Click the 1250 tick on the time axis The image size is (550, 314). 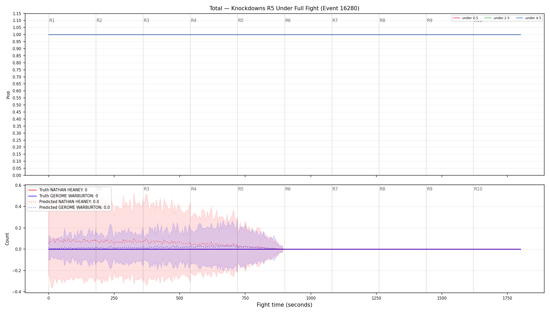(x=376, y=298)
